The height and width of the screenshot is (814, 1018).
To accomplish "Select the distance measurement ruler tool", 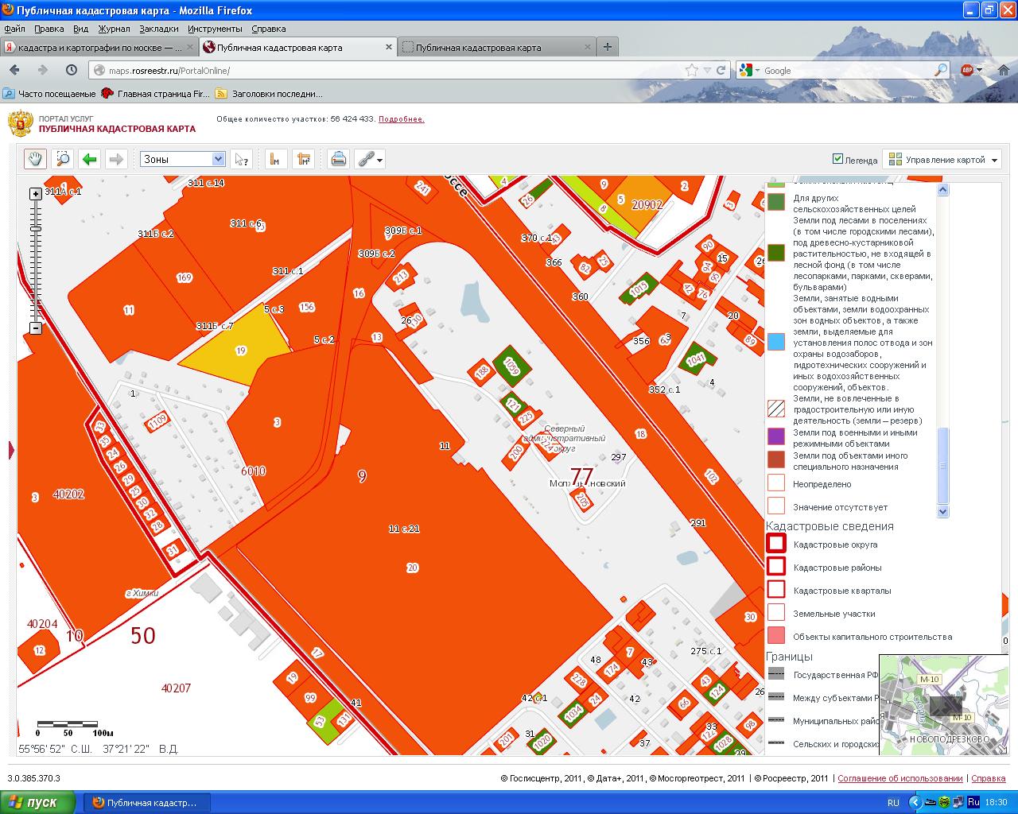I will tap(275, 159).
